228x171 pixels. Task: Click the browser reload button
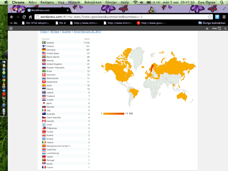[24, 17]
